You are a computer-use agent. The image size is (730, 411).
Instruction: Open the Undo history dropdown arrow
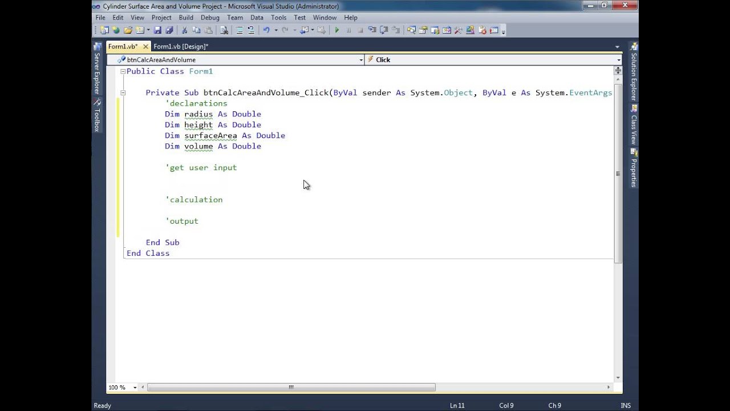(x=276, y=30)
